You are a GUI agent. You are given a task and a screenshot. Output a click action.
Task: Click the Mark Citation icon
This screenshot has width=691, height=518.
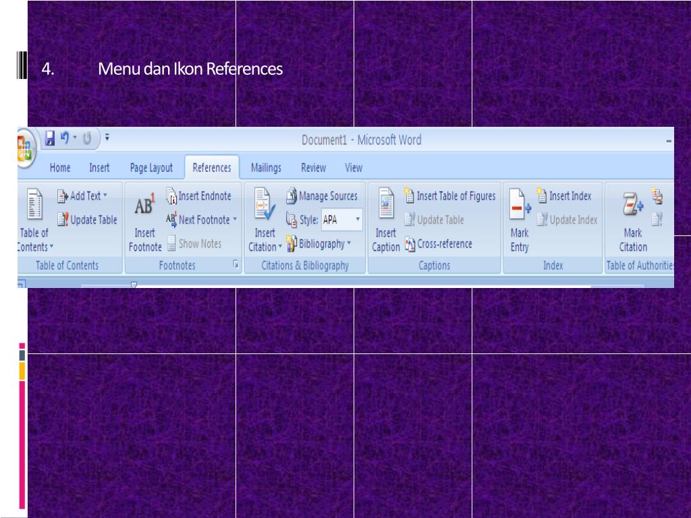633,221
